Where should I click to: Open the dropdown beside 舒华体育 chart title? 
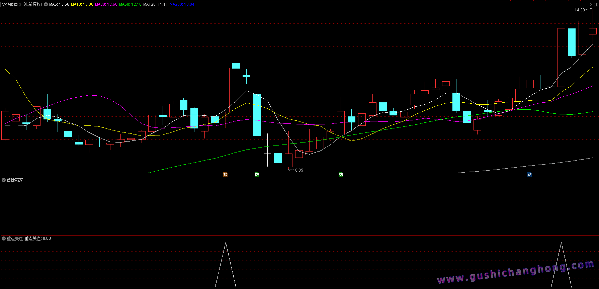pos(46,4)
